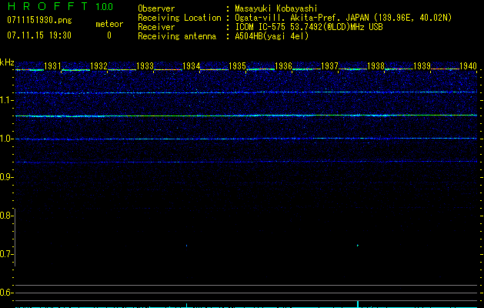Click the cyan signal dot below 1938
The width and height of the screenshot is (484, 308).
(358, 246)
